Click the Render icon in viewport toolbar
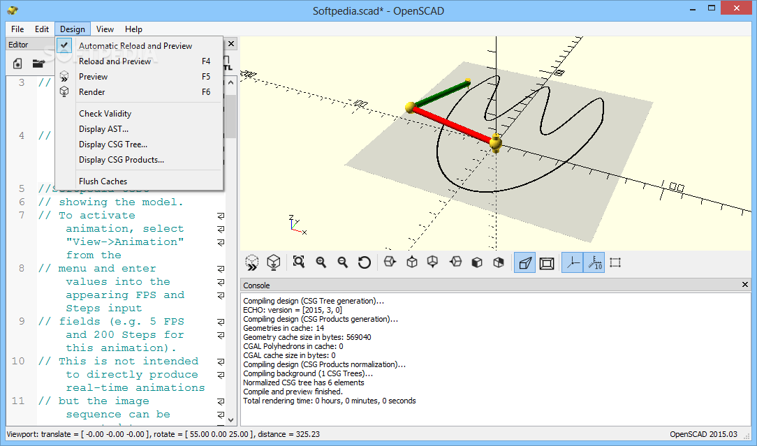The height and width of the screenshot is (446, 757). [x=274, y=262]
